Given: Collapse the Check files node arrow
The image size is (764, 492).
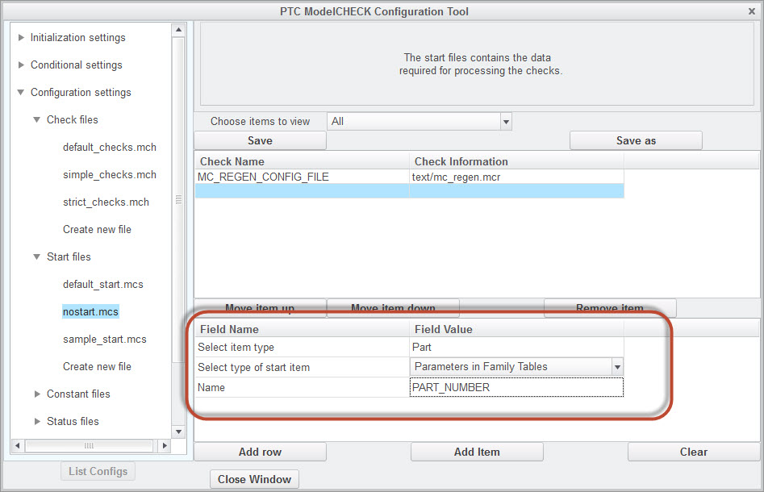Looking at the screenshot, I should [x=37, y=119].
